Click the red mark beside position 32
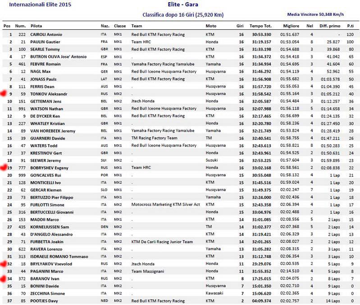The image size is (360, 305). click(4, 264)
